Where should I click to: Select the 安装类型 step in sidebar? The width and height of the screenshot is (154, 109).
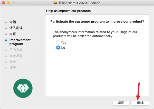pyautogui.click(x=16, y=56)
